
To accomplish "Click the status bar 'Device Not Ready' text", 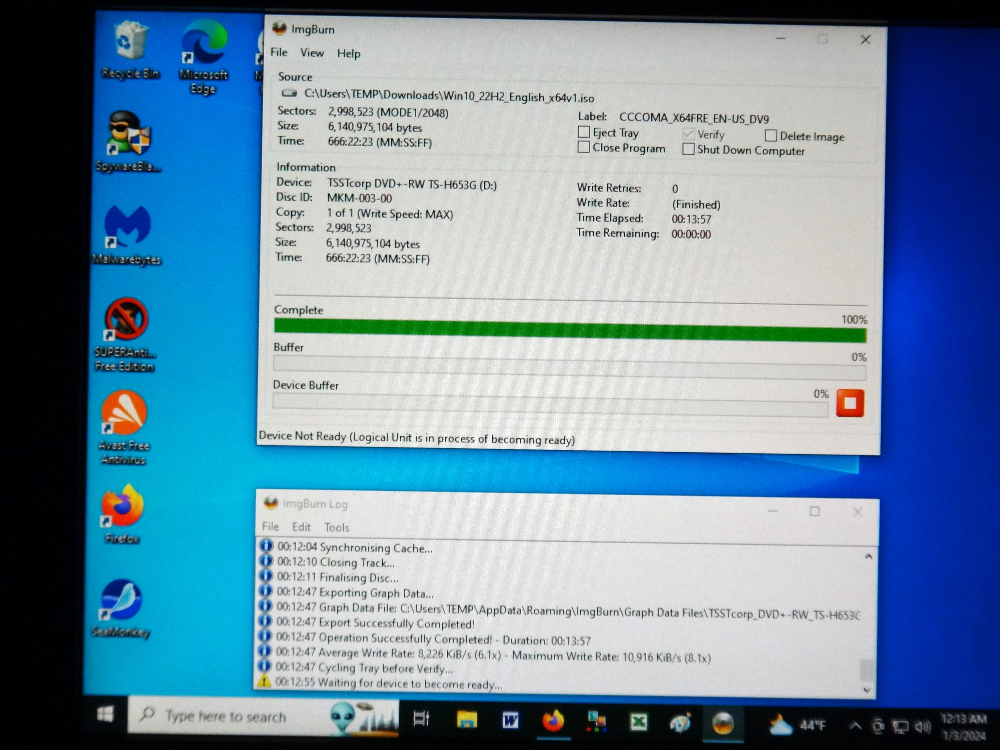I will coord(416,437).
